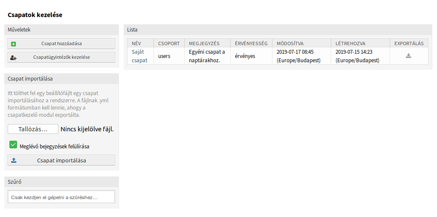Click the Műveletek panel header
The height and width of the screenshot is (217, 437).
pyautogui.click(x=61, y=29)
